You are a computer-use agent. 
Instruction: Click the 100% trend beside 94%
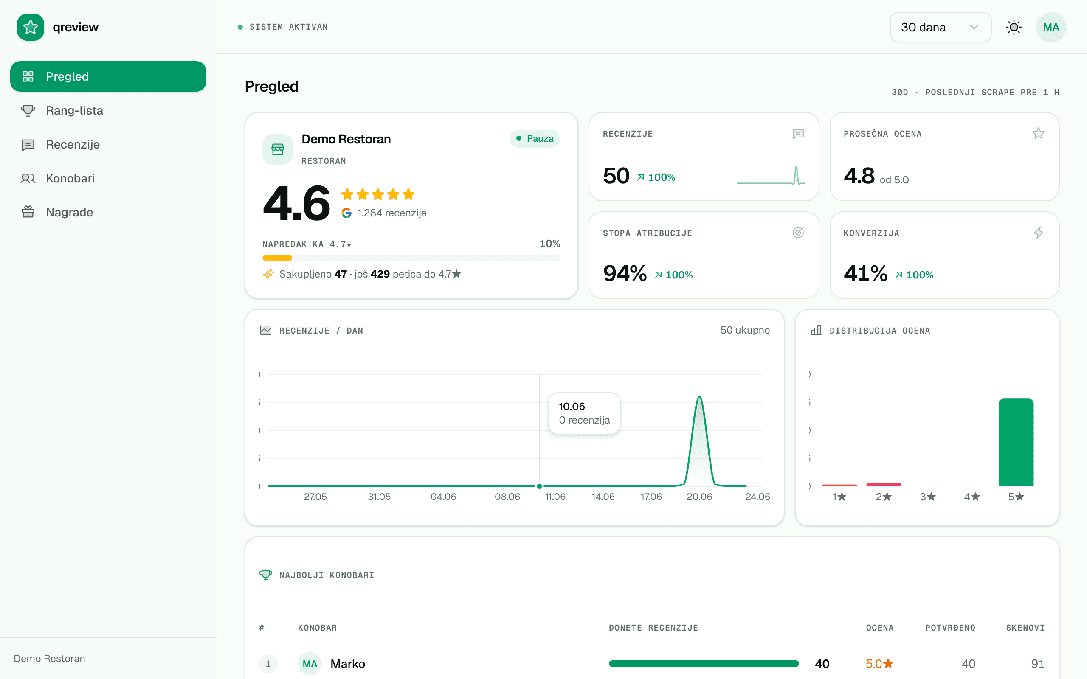pyautogui.click(x=673, y=275)
